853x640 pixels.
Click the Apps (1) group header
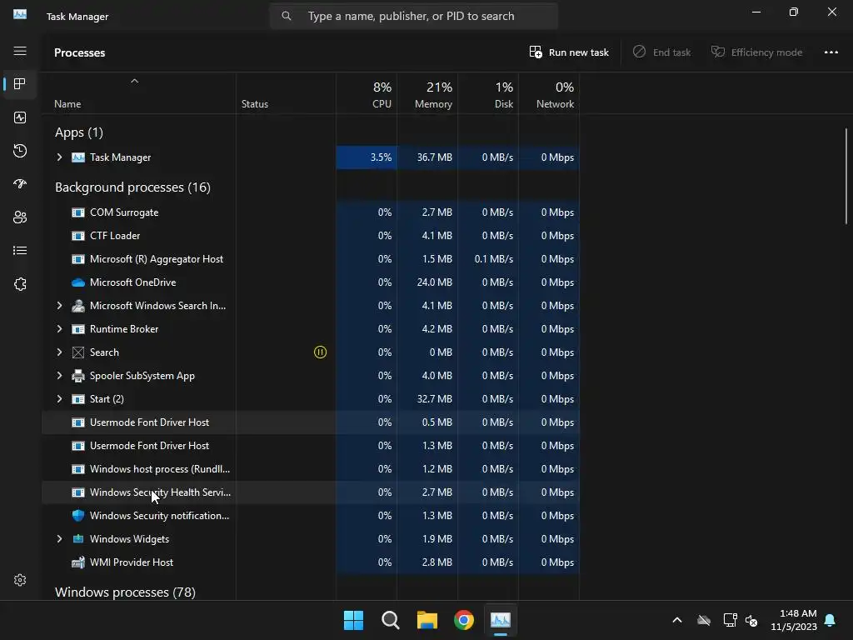pos(79,132)
